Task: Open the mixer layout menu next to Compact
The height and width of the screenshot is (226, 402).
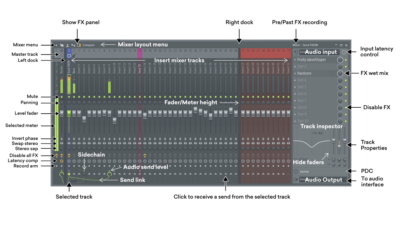Action: pyautogui.click(x=101, y=45)
